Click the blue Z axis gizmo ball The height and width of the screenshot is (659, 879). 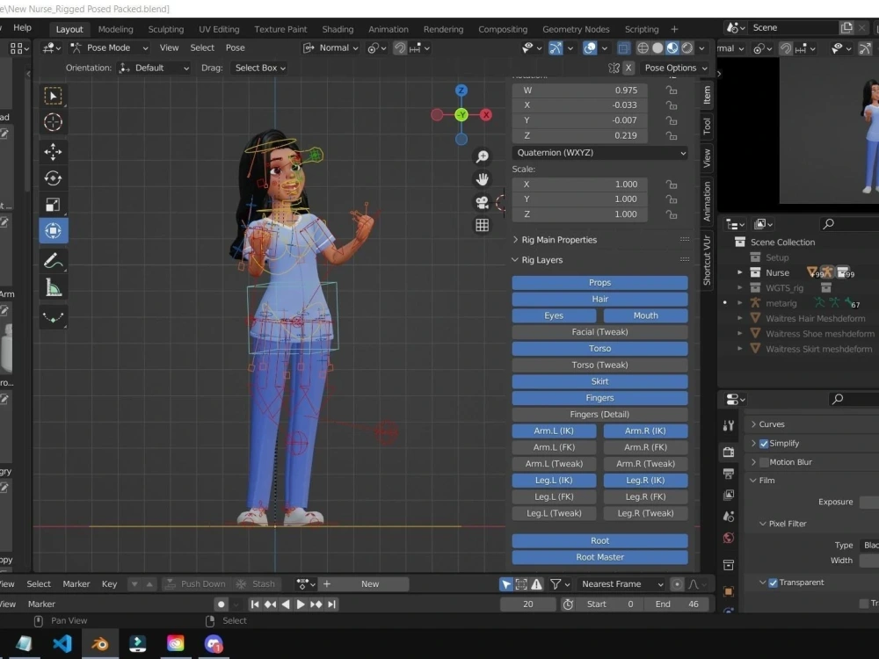461,91
